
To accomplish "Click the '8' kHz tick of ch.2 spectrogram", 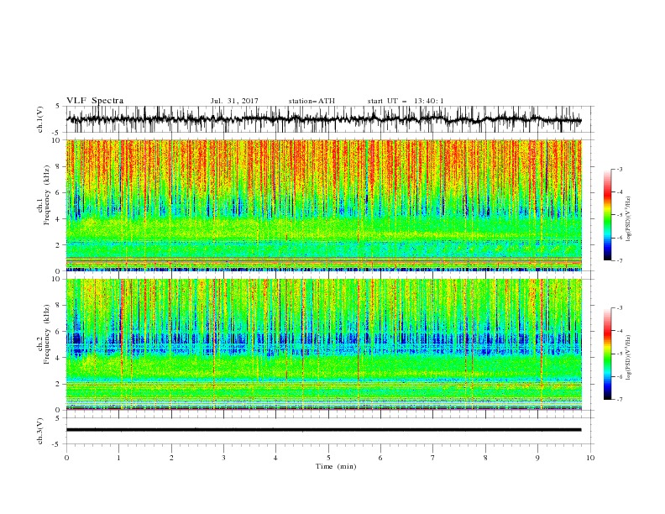I will tap(59, 306).
